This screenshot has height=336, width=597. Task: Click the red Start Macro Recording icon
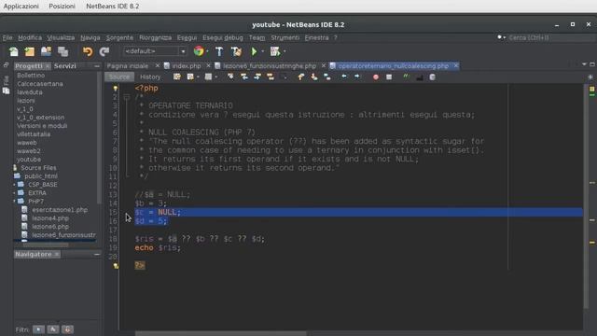[376, 77]
